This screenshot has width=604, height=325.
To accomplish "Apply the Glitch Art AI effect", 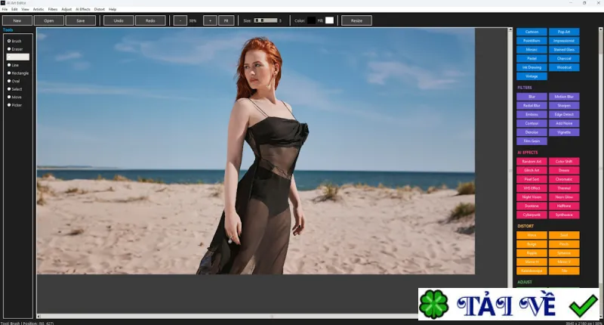I will pyautogui.click(x=532, y=170).
